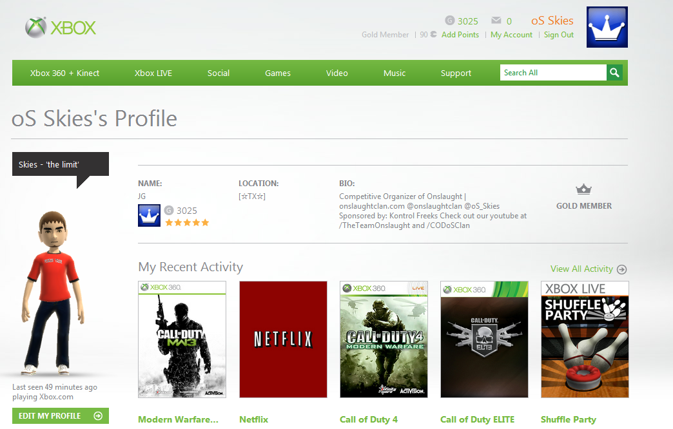Screen dimensions: 673x429
Task: Click the Gold Member crown icon
Action: [x=584, y=189]
